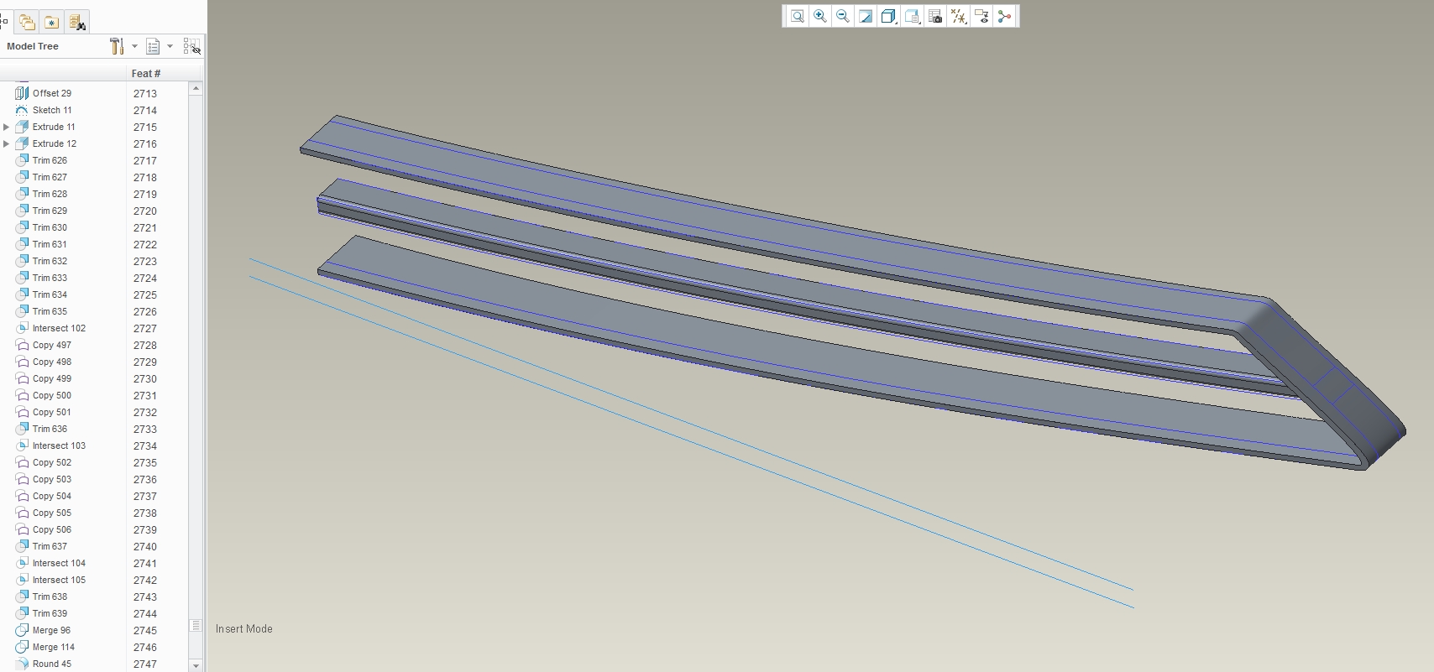Click the Extrude 12 feature icon
The width and height of the screenshot is (1434, 672).
coord(22,143)
